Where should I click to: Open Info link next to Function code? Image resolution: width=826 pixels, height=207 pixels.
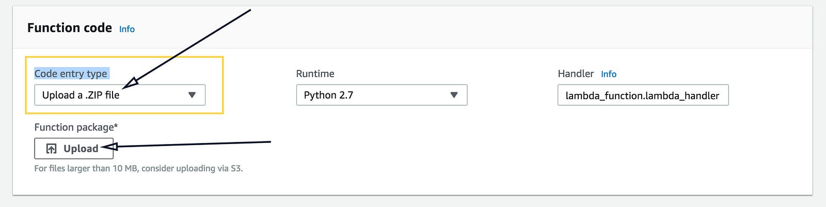[x=127, y=29]
